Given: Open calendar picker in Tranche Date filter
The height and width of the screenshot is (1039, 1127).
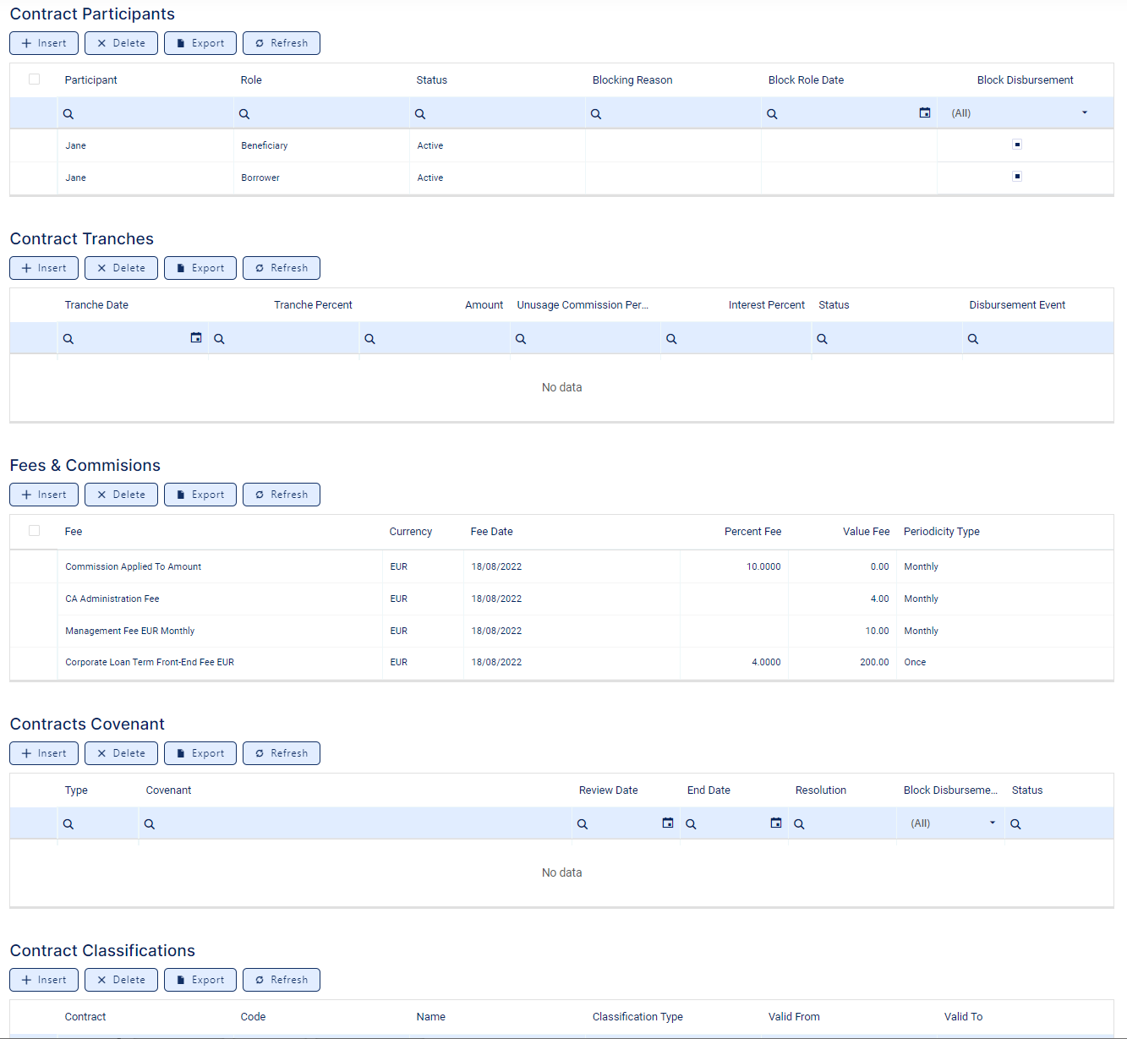Looking at the screenshot, I should [x=196, y=338].
